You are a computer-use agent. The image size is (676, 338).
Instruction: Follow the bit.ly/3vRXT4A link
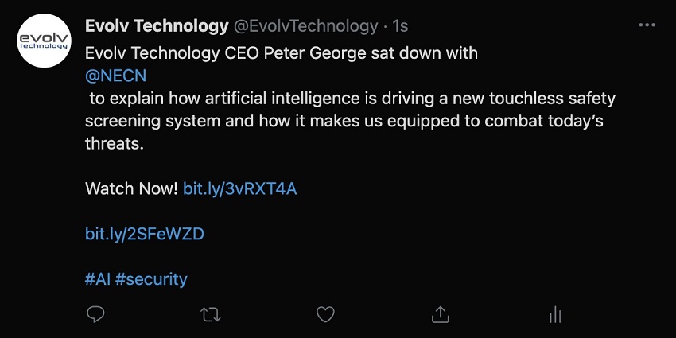(240, 189)
